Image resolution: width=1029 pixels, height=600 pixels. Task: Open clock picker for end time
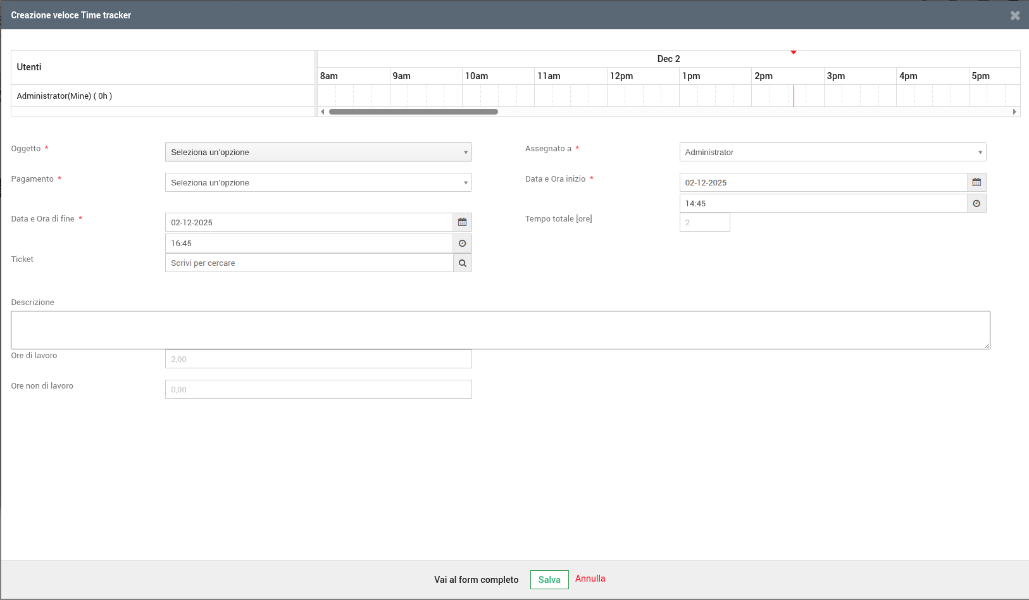(462, 244)
